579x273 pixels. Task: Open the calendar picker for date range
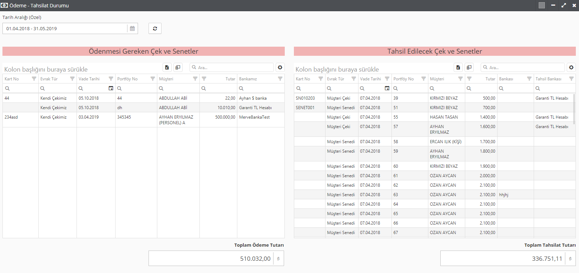pos(132,28)
